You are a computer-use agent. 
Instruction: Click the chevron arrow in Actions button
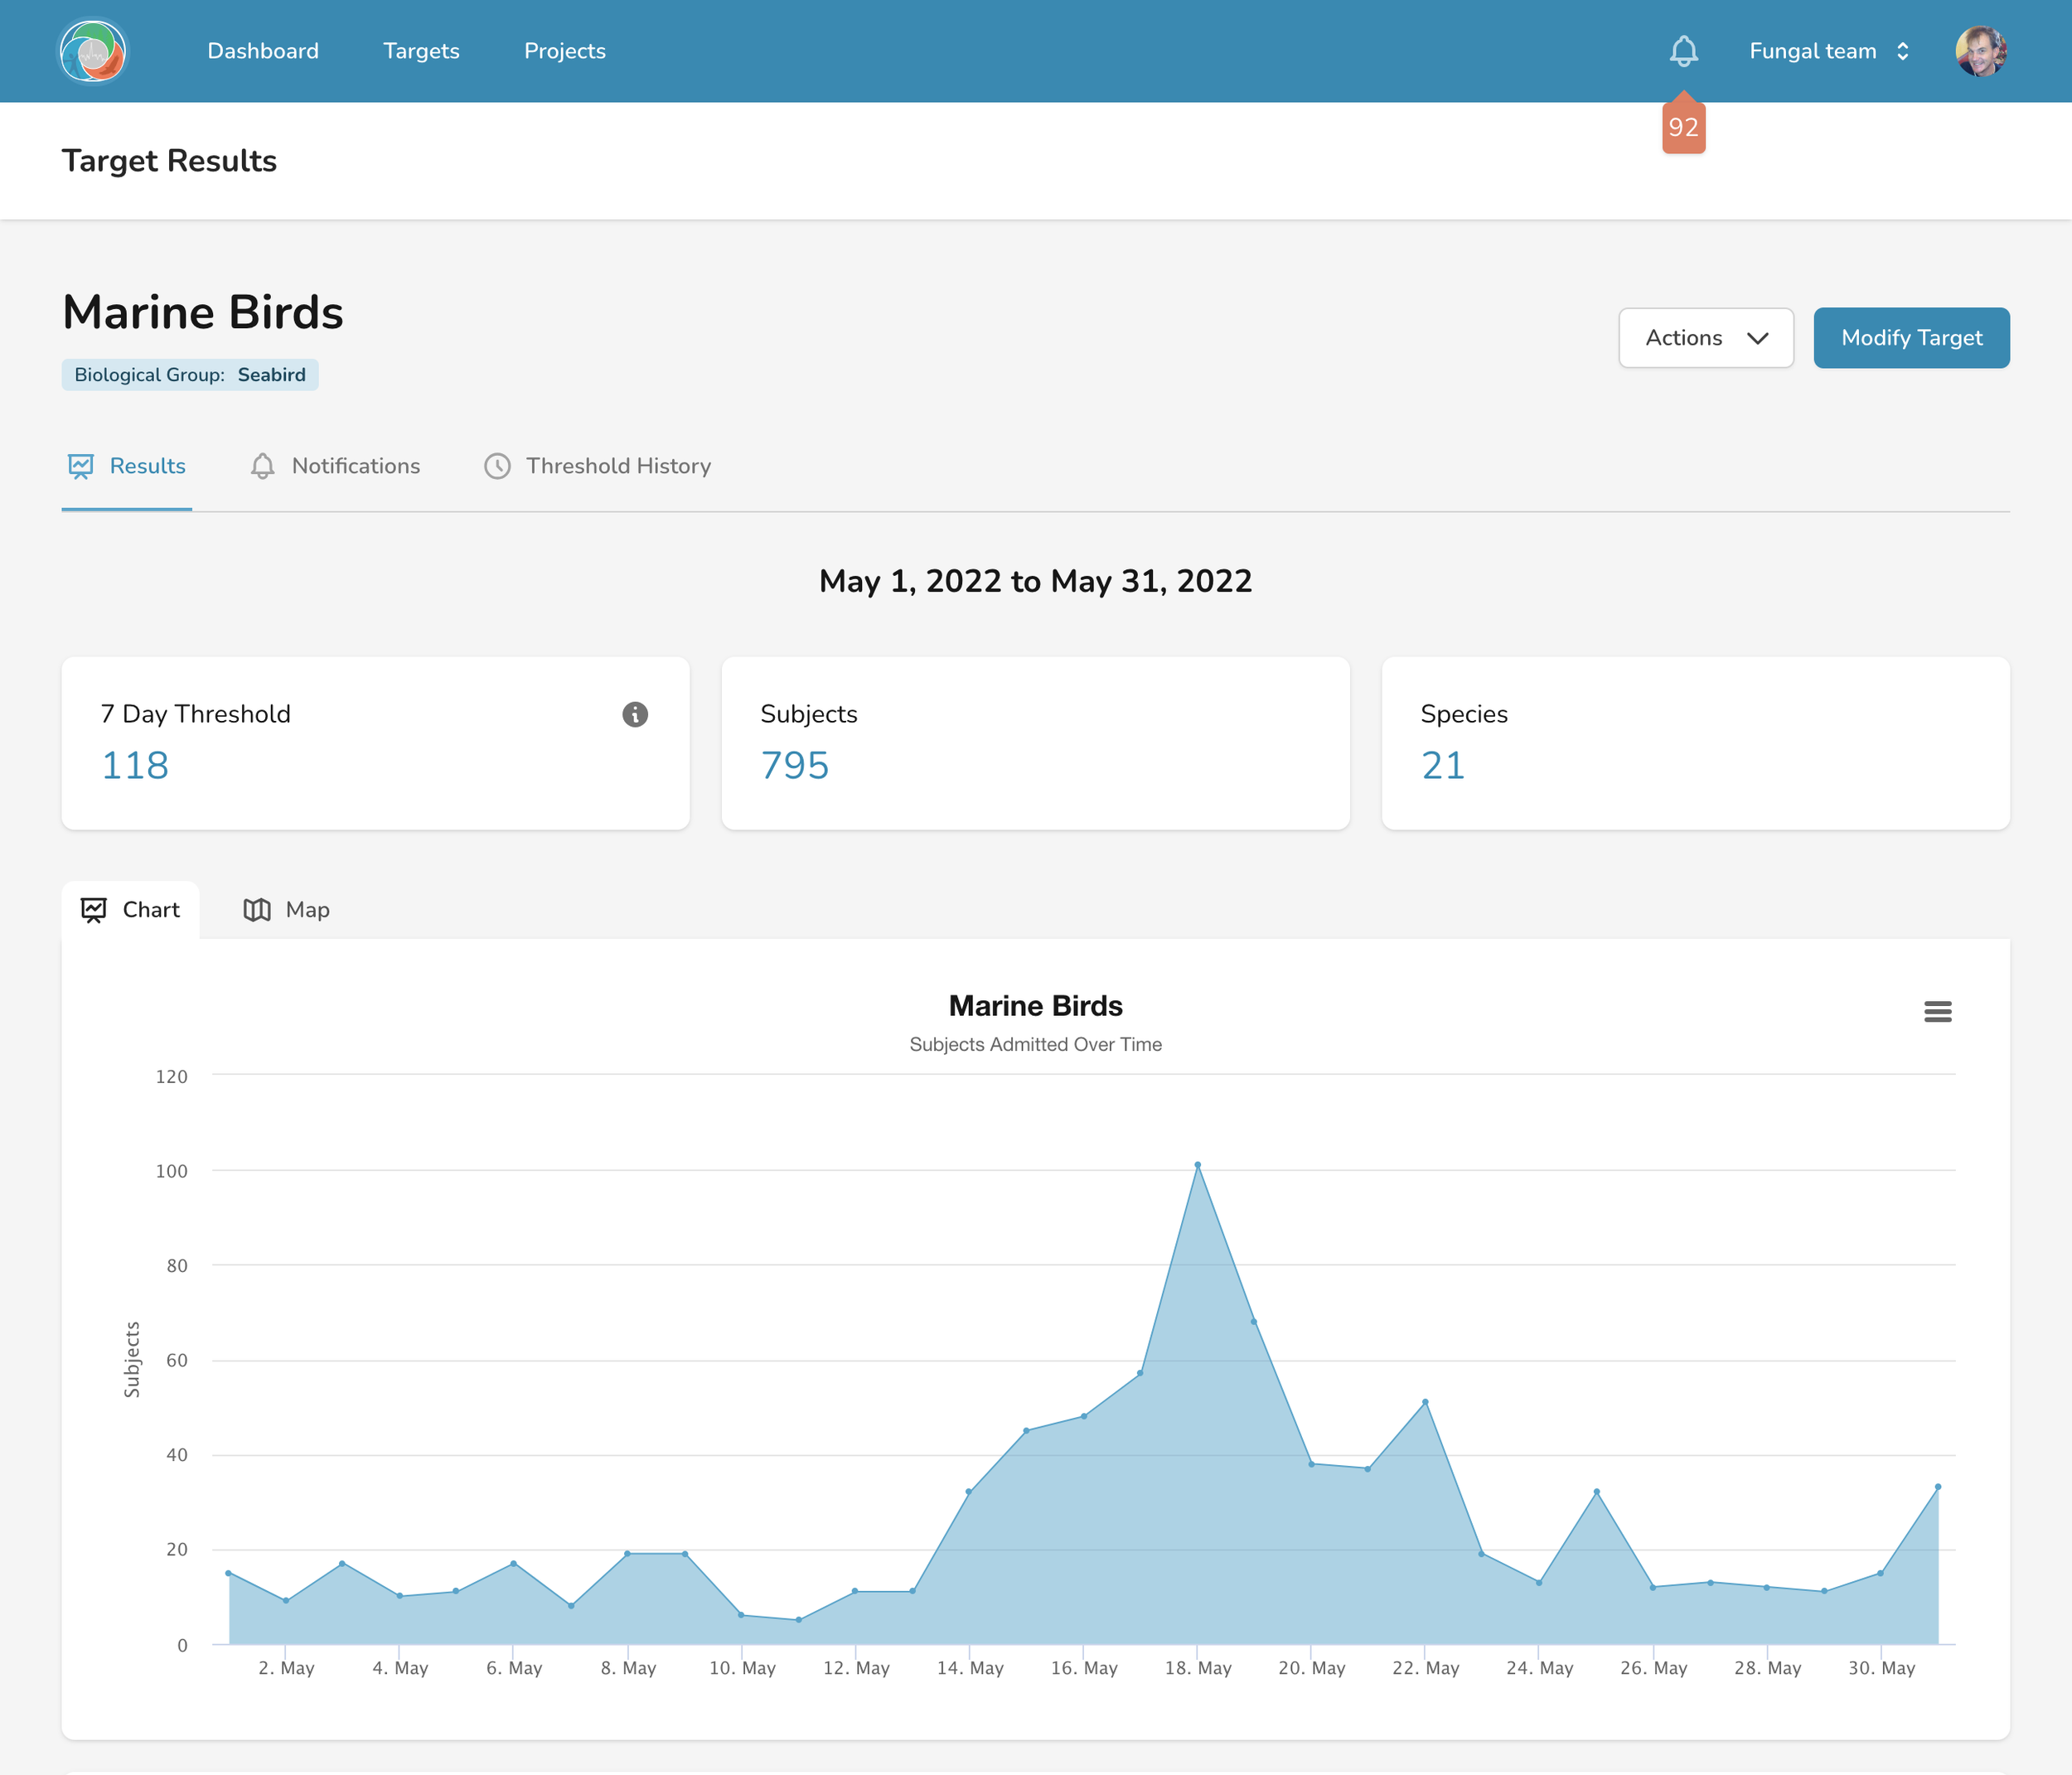click(1758, 338)
